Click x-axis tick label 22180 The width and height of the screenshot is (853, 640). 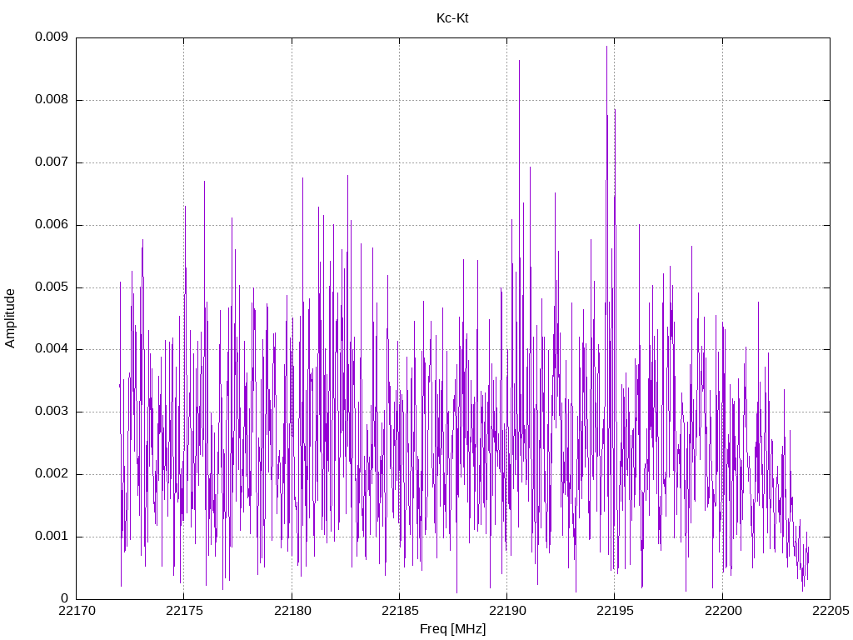tap(292, 611)
